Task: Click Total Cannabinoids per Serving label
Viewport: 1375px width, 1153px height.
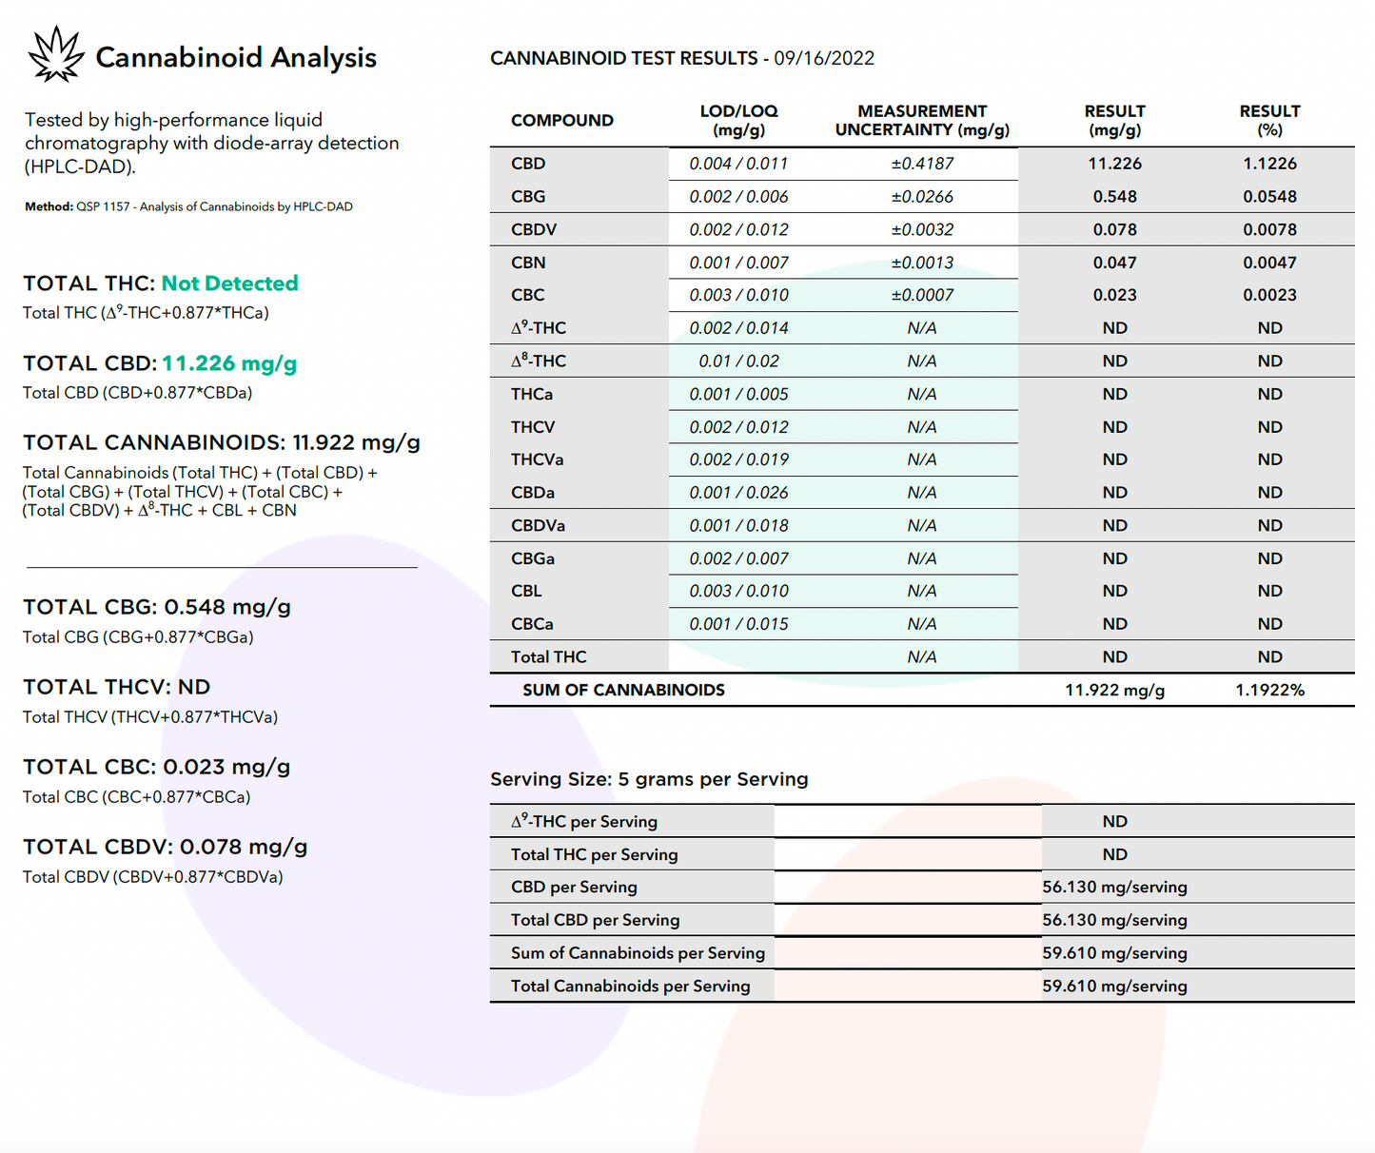Action: [x=631, y=986]
